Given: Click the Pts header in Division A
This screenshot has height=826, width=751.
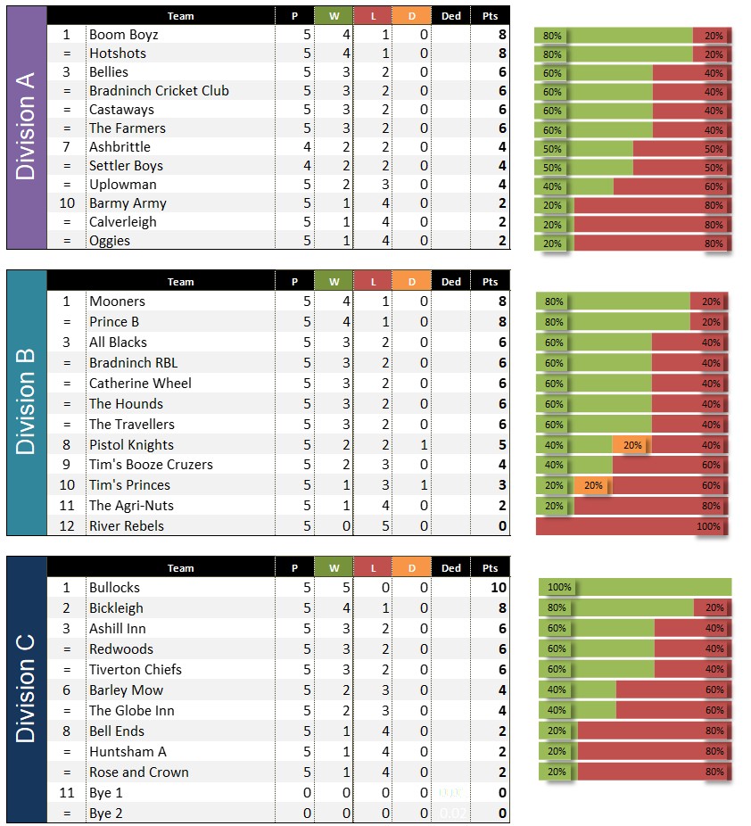Looking at the screenshot, I should coord(490,15).
